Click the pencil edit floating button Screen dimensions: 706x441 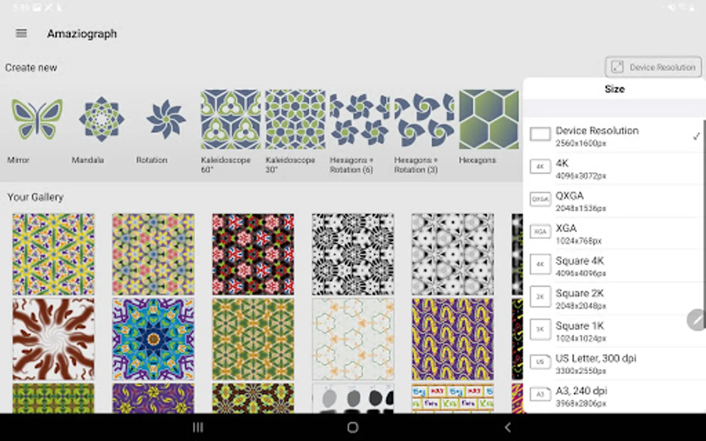[x=697, y=320]
